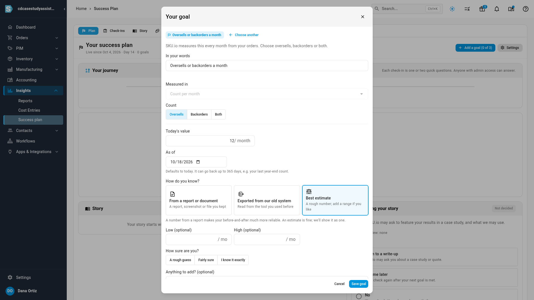
Task: Close the Your goal dialog
Action: (x=363, y=17)
